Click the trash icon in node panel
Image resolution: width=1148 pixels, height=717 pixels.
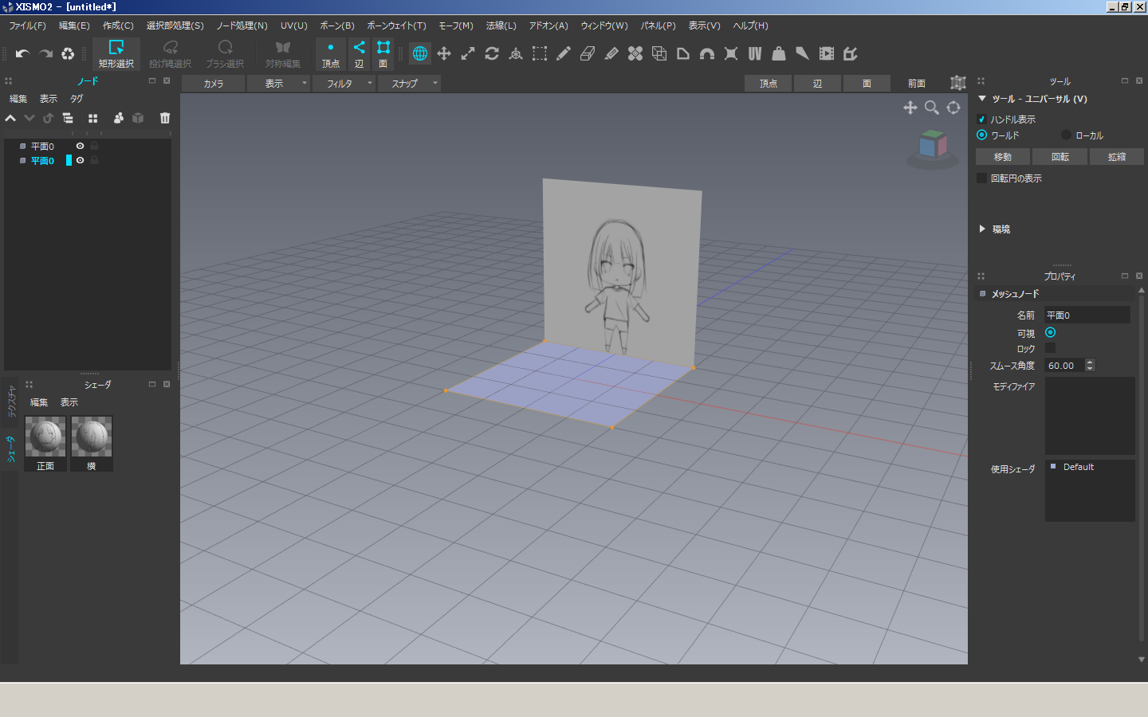(x=165, y=118)
